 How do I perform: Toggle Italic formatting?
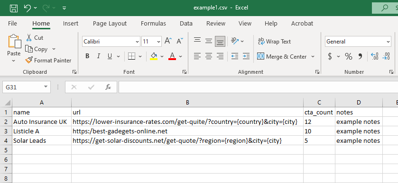click(99, 56)
